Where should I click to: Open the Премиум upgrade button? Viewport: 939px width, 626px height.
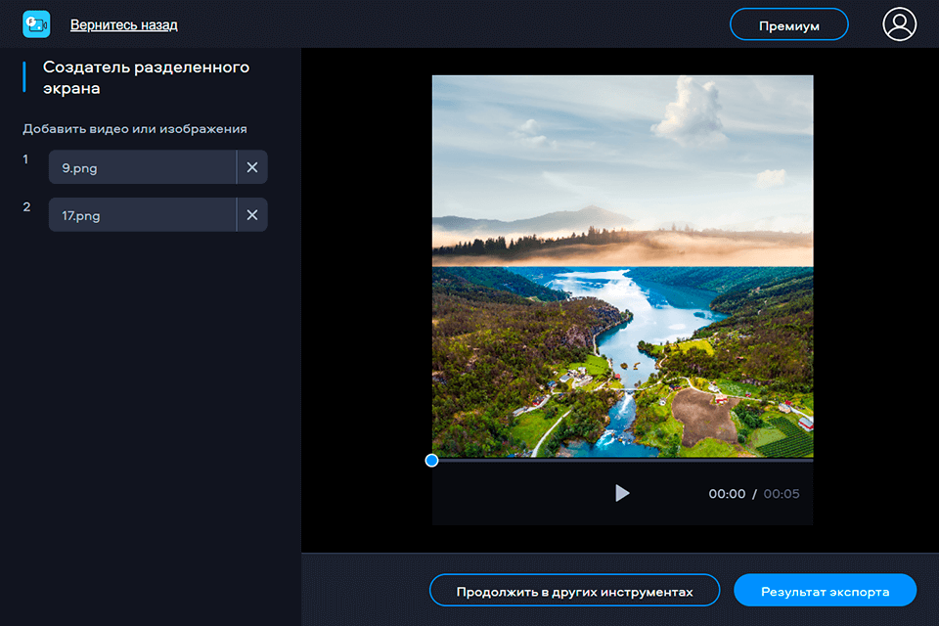click(788, 24)
